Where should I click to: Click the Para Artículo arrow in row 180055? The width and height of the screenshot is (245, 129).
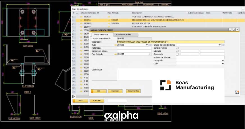109,21
